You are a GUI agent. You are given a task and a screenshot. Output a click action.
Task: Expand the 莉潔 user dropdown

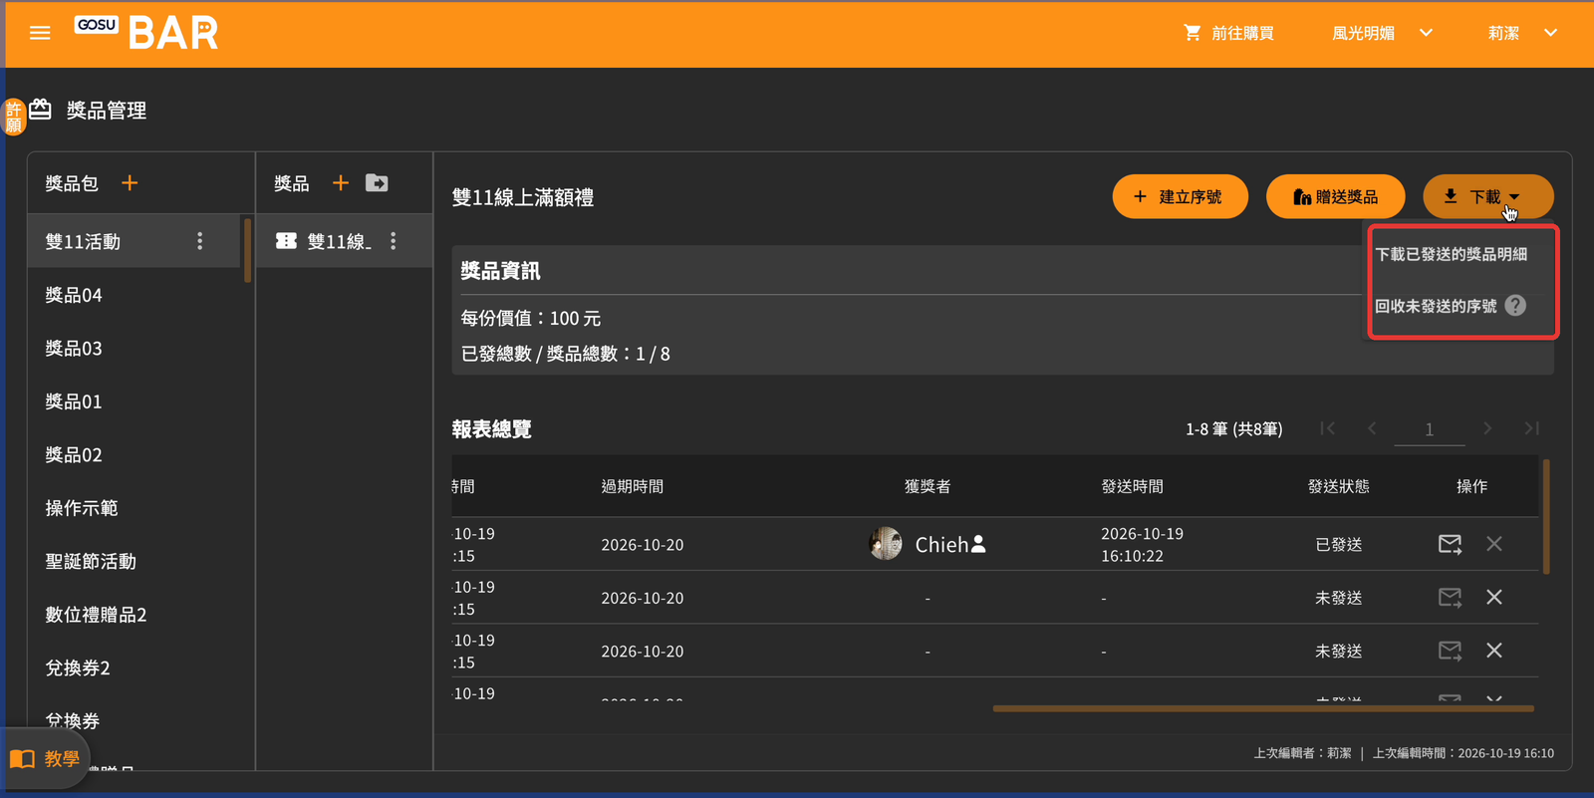[x=1522, y=33]
